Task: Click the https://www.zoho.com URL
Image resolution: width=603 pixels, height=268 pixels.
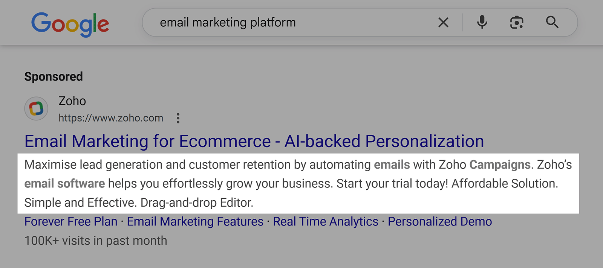Action: tap(111, 118)
